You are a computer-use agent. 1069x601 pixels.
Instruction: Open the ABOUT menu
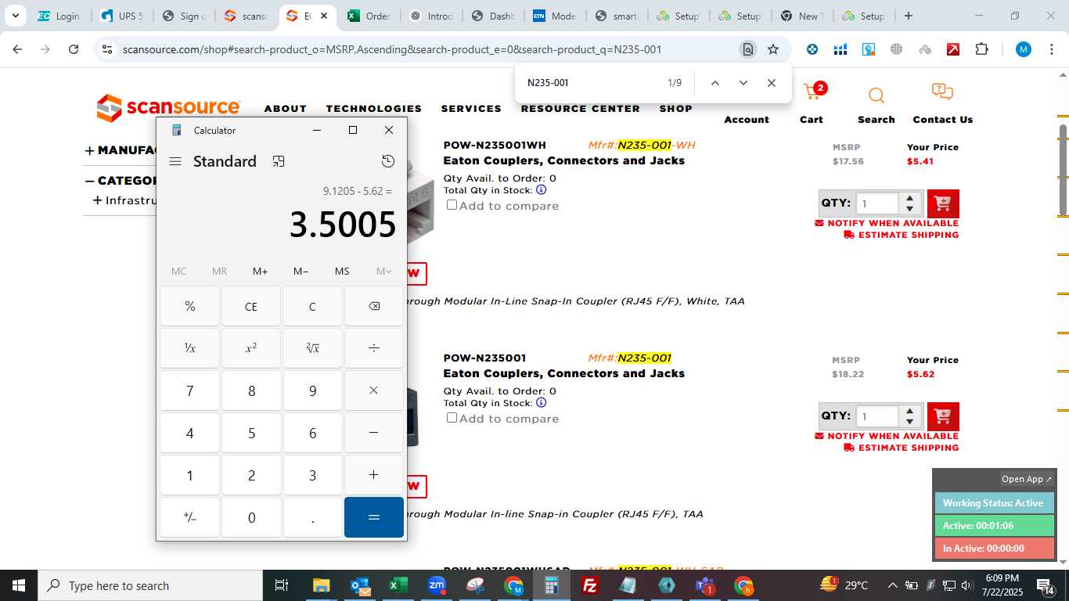pyautogui.click(x=285, y=109)
